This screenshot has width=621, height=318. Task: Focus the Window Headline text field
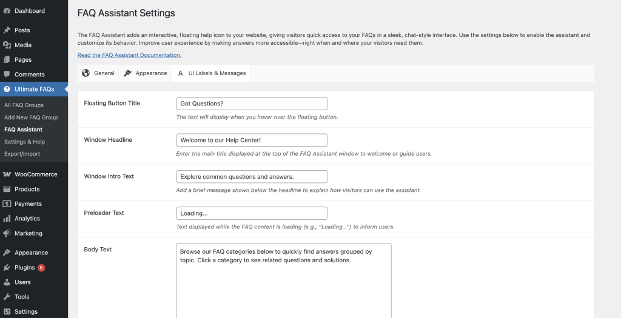click(x=252, y=140)
